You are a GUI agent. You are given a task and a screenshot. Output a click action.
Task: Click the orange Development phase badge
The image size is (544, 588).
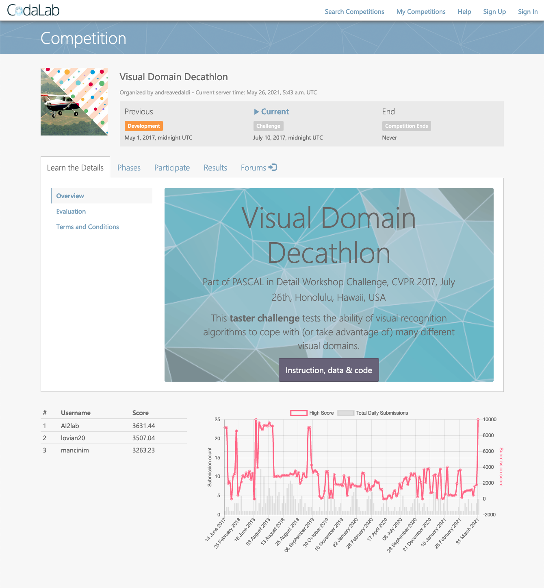click(144, 126)
